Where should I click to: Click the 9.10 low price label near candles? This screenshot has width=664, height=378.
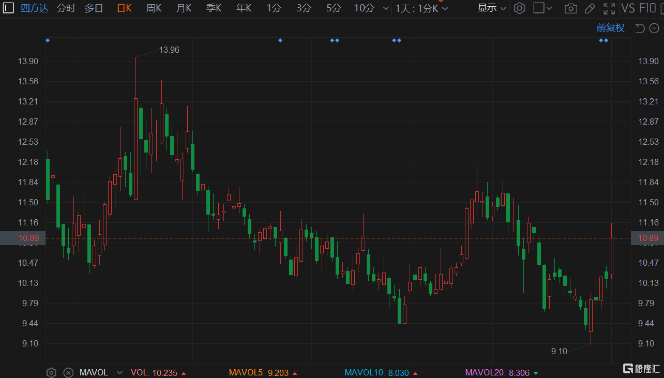click(x=559, y=351)
